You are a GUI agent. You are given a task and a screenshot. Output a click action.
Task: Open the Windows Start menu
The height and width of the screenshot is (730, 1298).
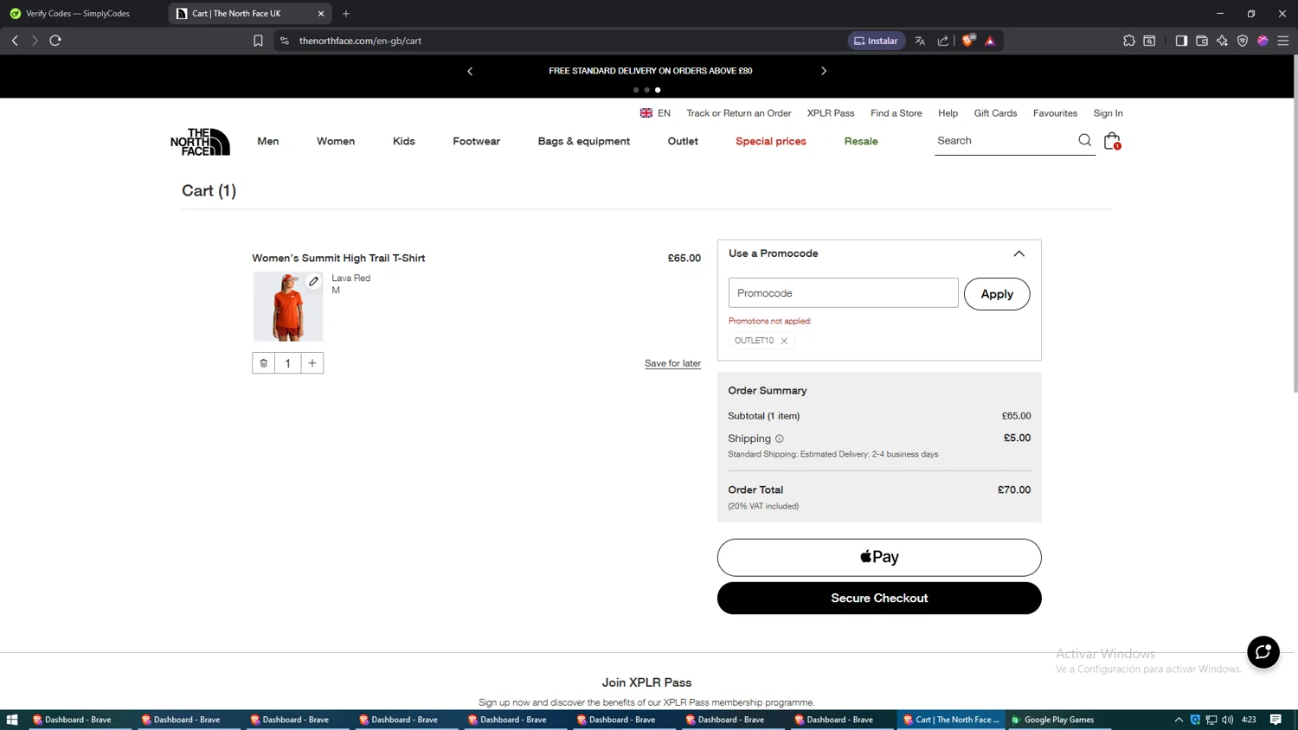click(12, 720)
